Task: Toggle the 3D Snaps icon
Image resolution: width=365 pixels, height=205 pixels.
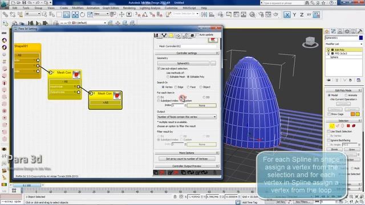Action: coord(137,15)
